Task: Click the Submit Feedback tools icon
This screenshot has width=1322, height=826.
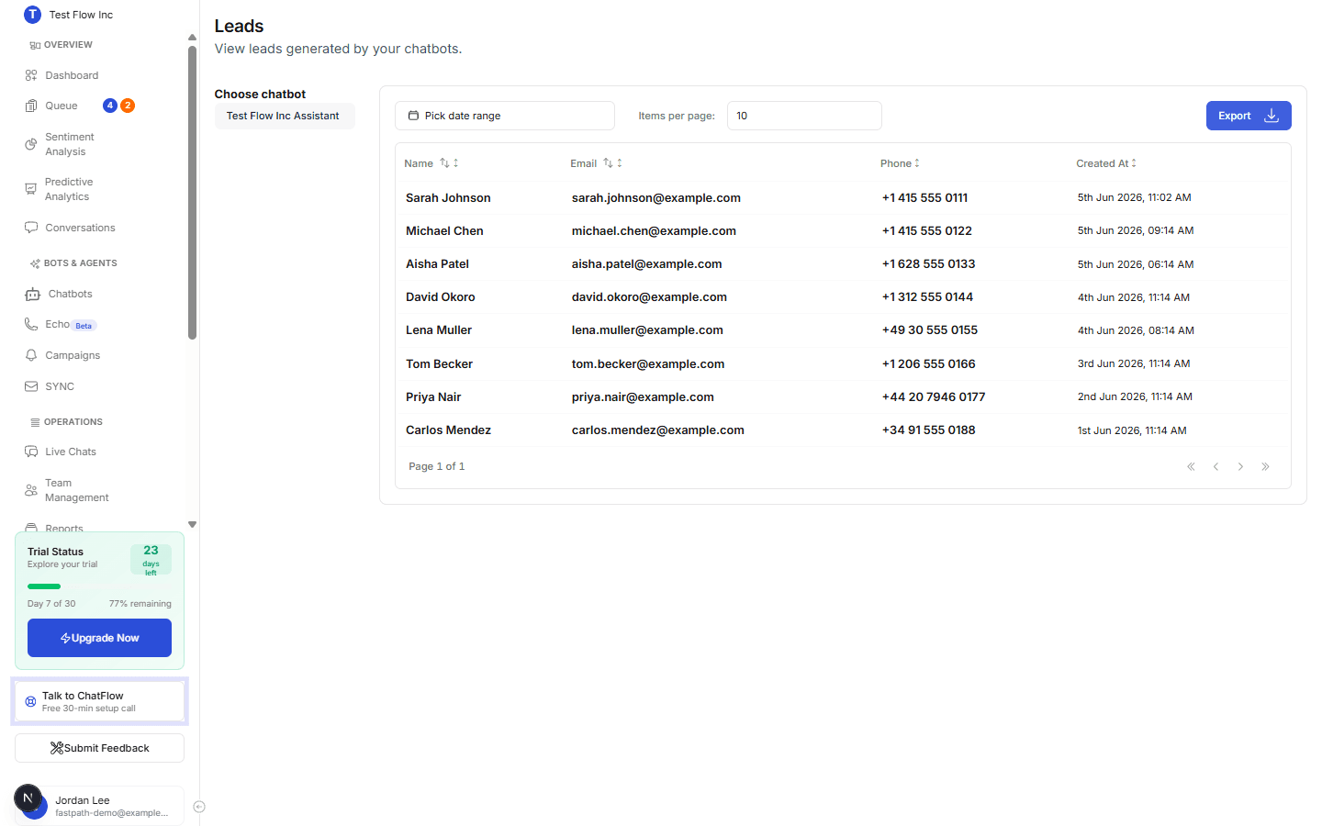Action: [57, 748]
